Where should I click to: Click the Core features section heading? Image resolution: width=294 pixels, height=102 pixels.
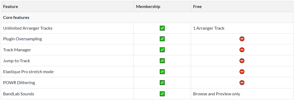click(x=16, y=17)
